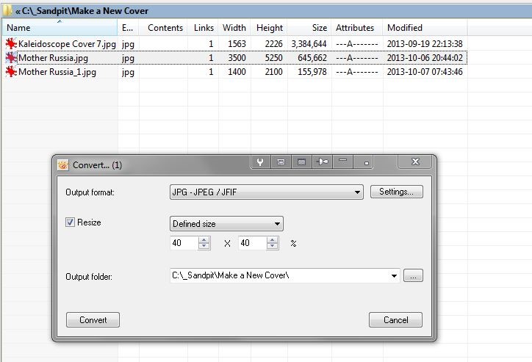
Task: Click width value 3500
Action: click(x=237, y=58)
